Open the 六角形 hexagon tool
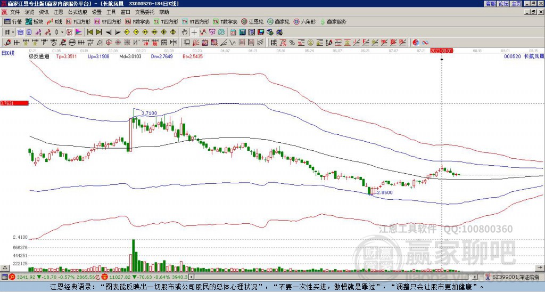Screen dimensions: 545x292 click(304, 21)
